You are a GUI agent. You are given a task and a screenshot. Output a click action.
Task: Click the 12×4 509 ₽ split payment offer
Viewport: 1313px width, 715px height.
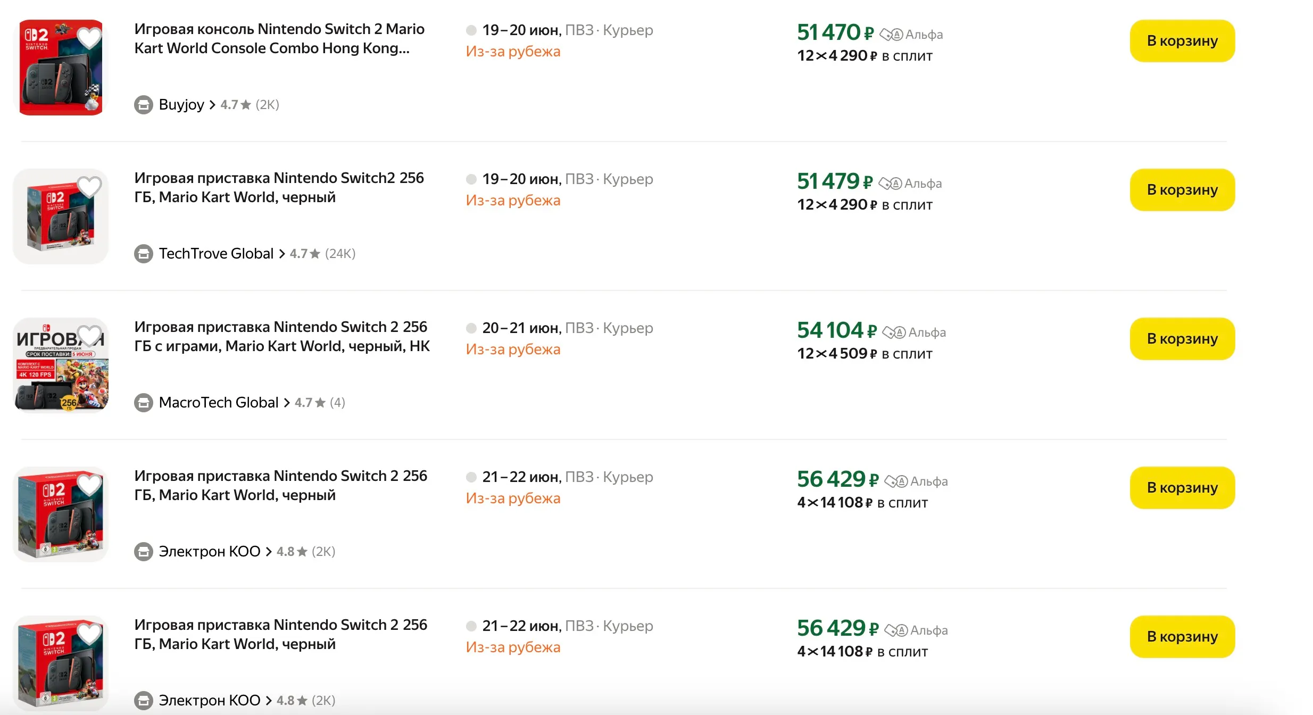pyautogui.click(x=864, y=354)
